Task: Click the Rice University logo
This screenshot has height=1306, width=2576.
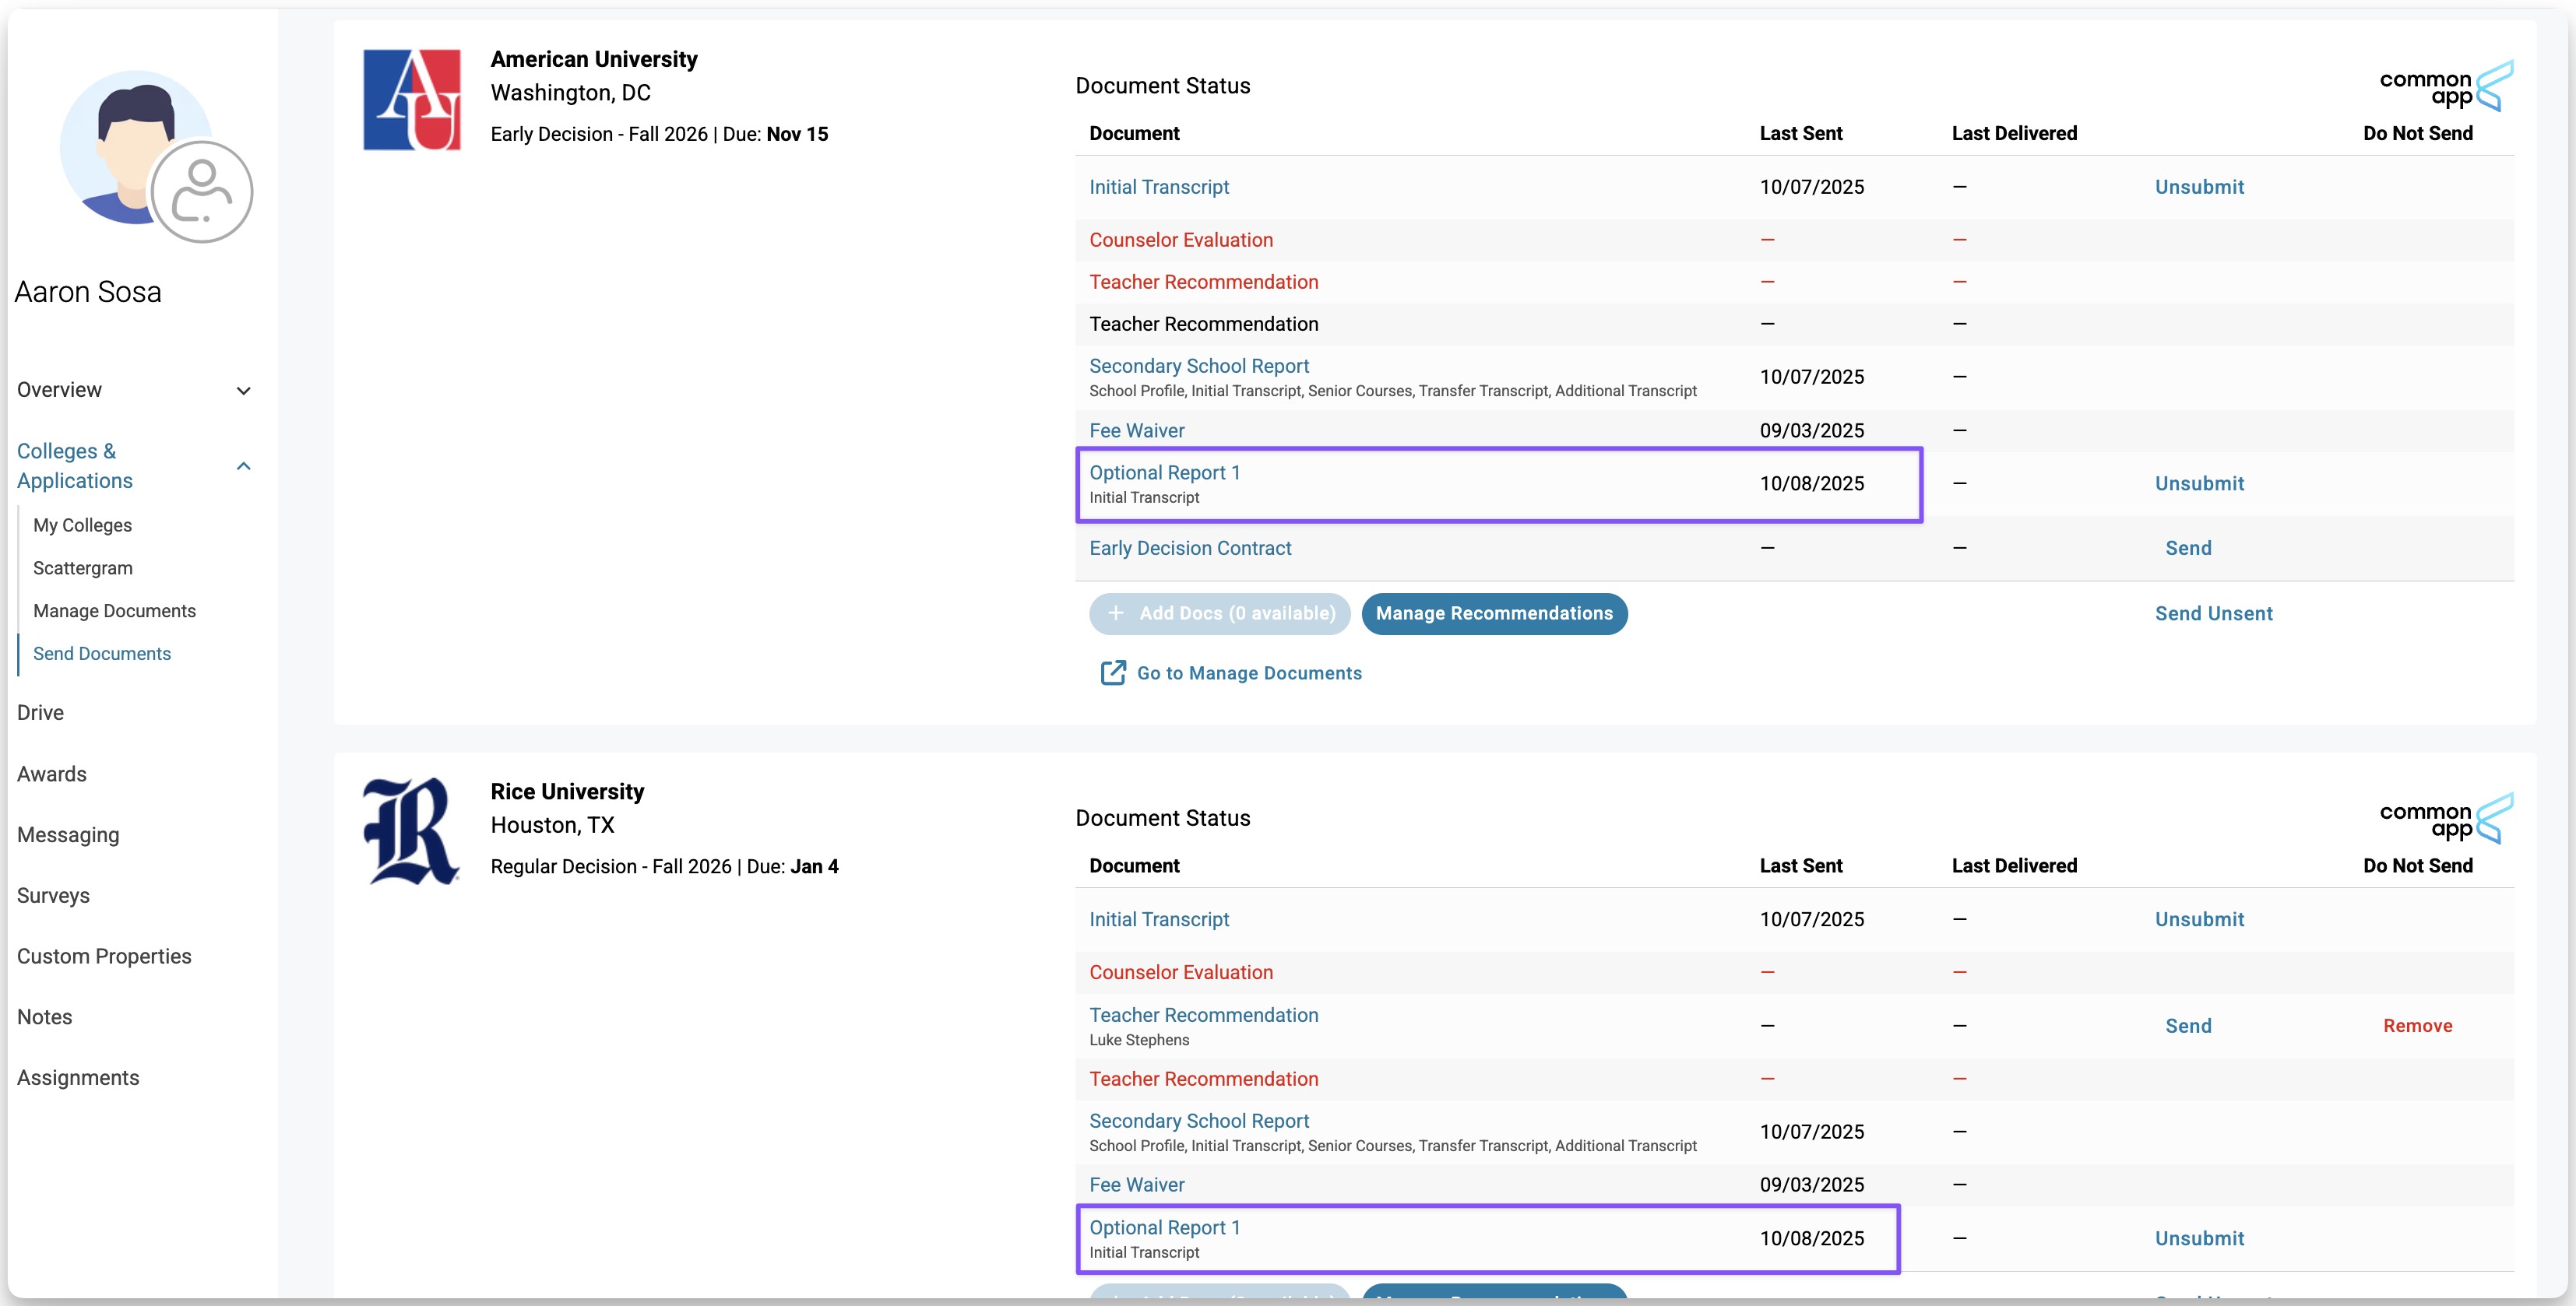Action: (412, 831)
